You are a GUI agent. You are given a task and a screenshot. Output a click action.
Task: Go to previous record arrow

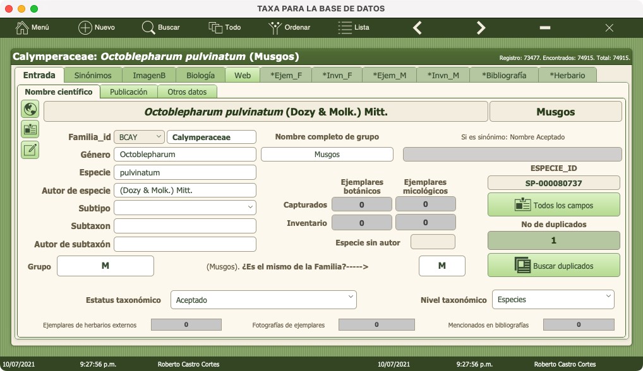point(417,28)
